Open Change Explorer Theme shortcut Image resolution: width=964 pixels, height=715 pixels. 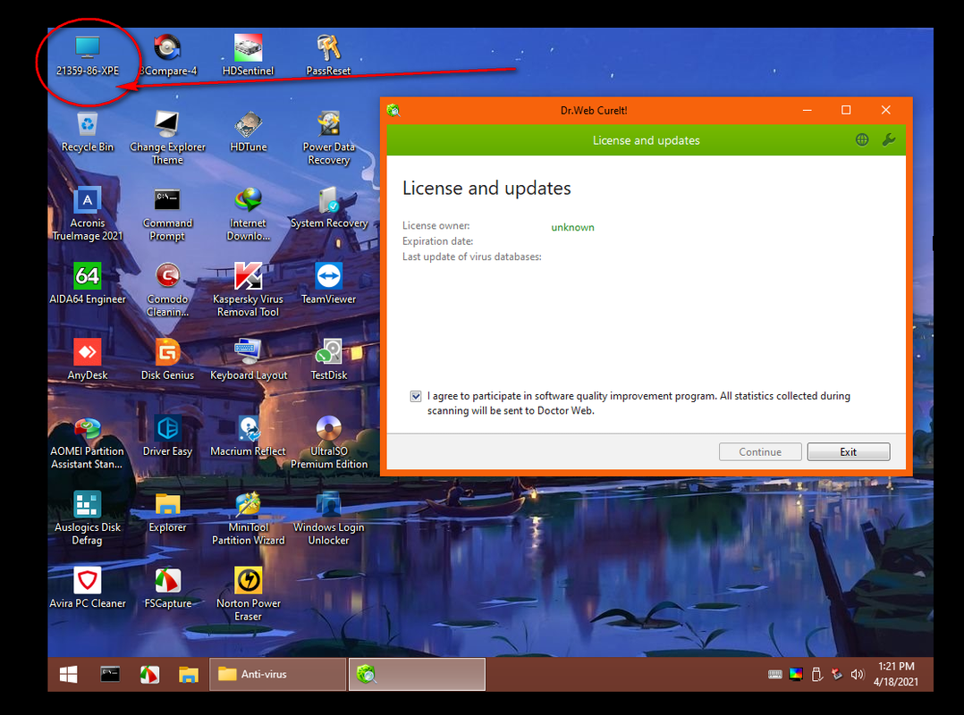click(167, 138)
